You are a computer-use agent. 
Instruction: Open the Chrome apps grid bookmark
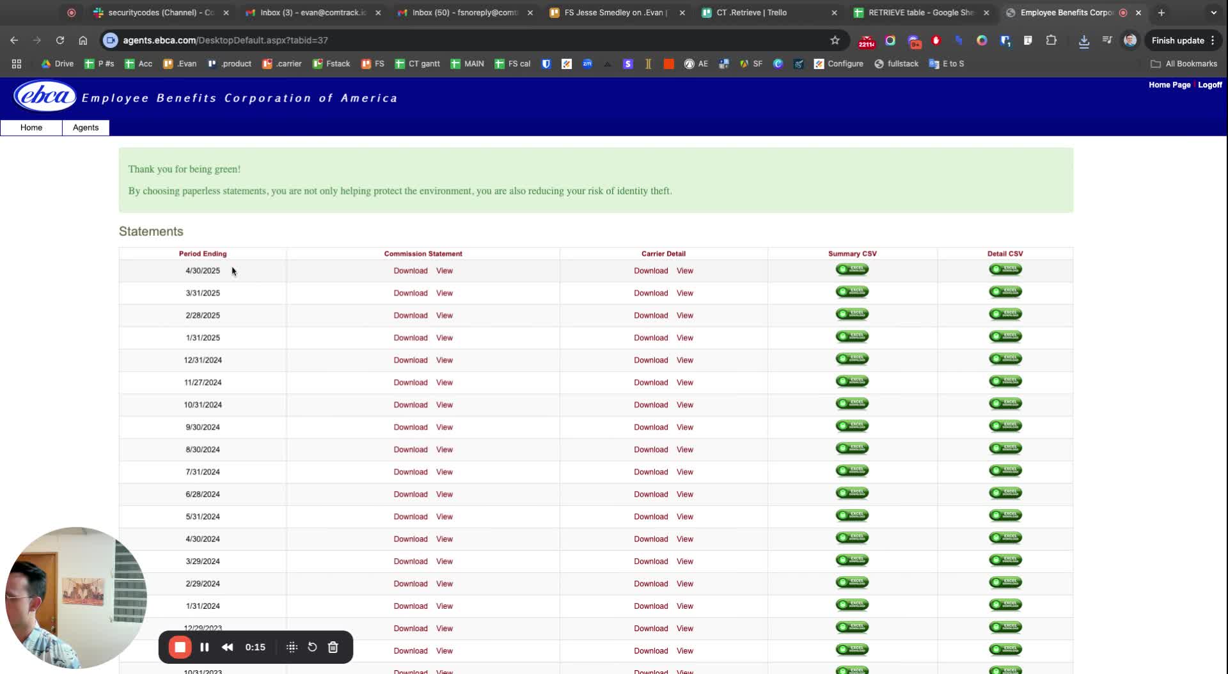[x=17, y=64]
